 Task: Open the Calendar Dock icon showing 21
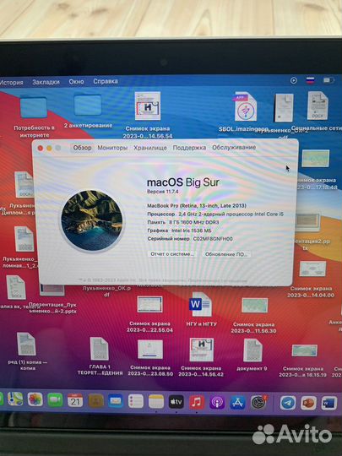click(x=75, y=400)
